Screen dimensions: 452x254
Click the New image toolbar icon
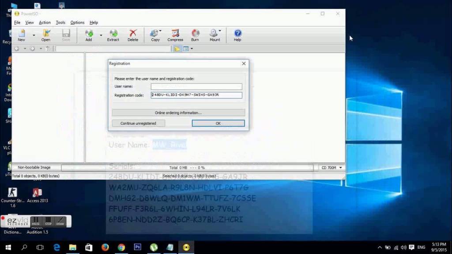pos(21,35)
